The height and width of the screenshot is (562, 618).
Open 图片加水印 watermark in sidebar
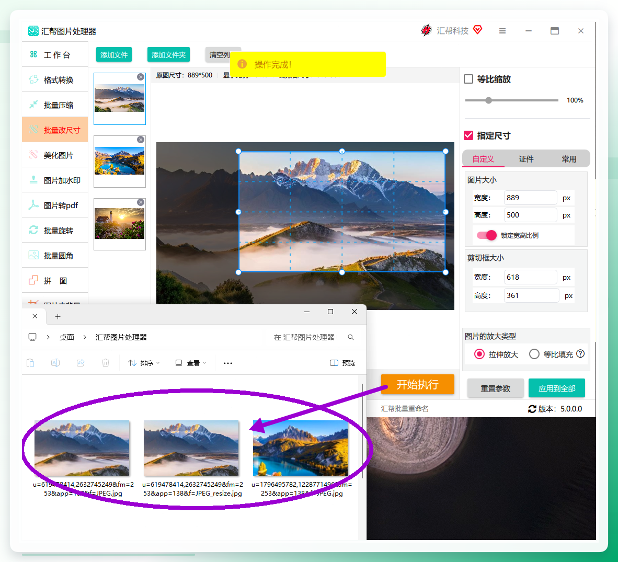55,180
